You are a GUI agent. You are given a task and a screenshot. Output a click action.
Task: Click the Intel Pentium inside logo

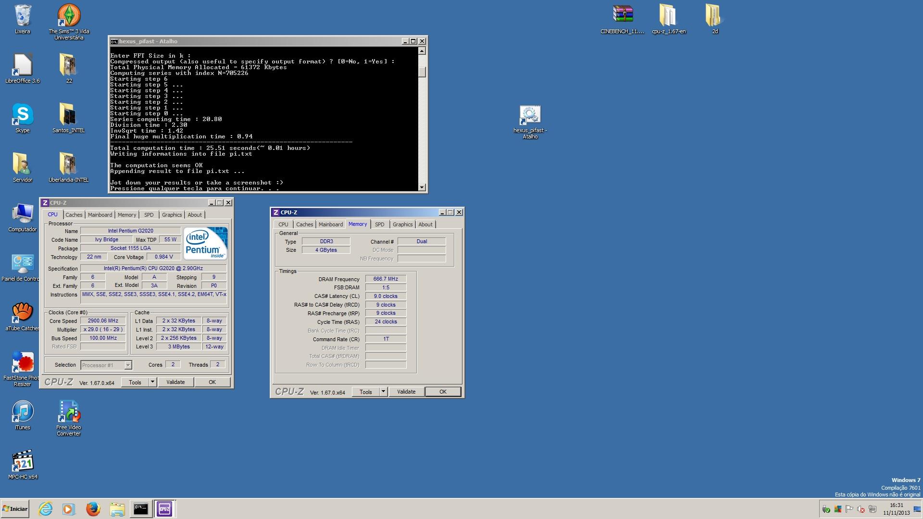click(206, 244)
